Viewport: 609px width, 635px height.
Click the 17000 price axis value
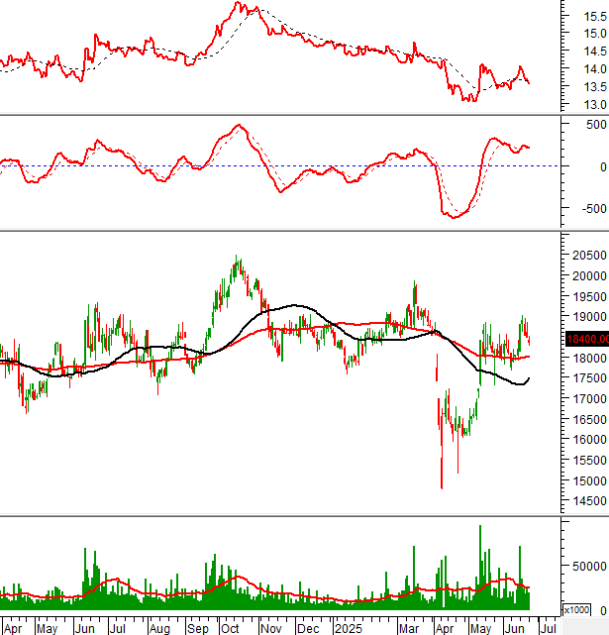pyautogui.click(x=589, y=398)
